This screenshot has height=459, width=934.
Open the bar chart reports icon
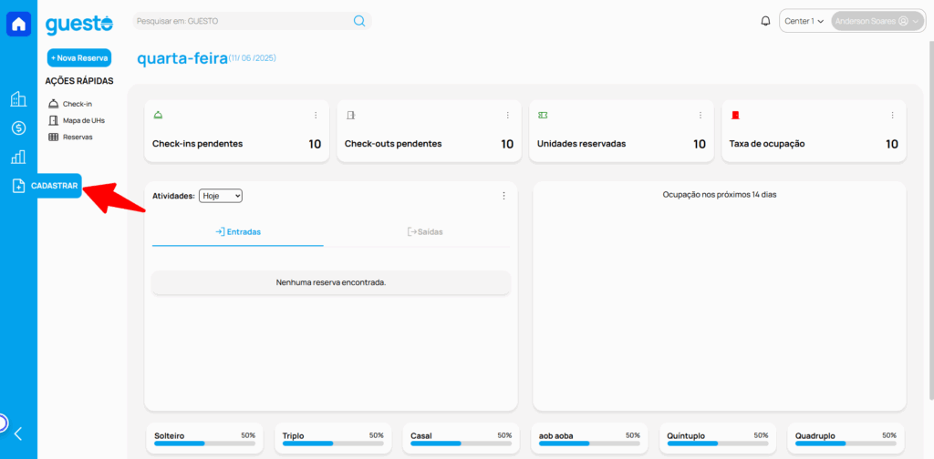coord(18,157)
